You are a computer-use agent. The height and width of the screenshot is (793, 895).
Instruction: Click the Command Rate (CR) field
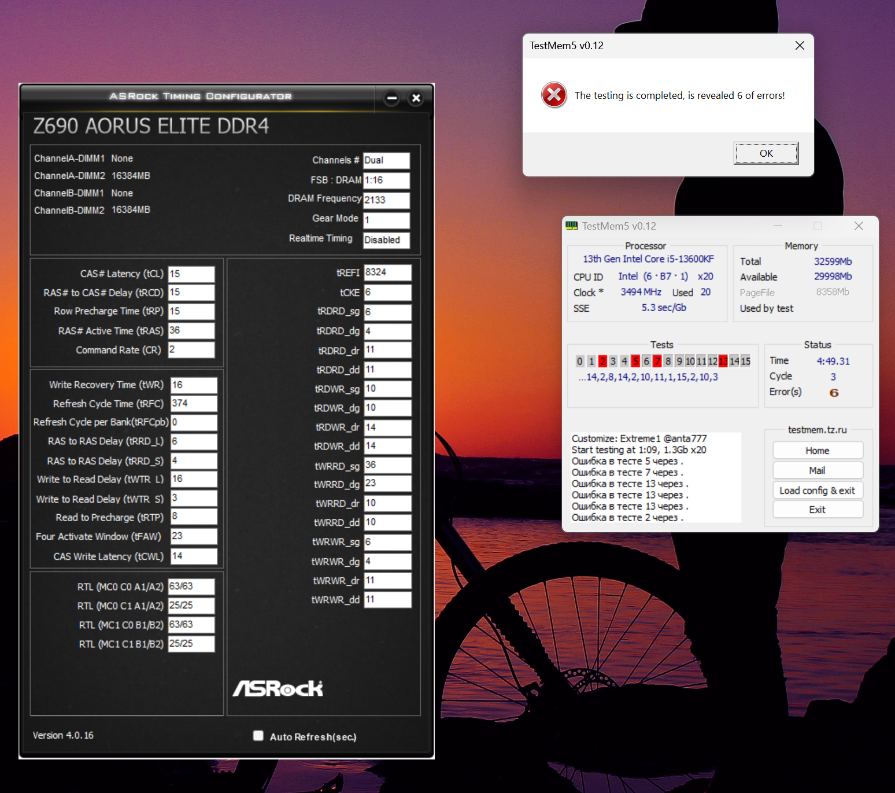[191, 350]
